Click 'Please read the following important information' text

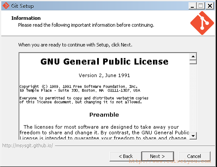[86, 25]
